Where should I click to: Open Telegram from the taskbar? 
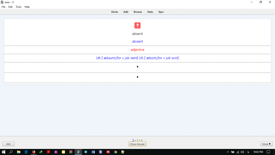86,152
